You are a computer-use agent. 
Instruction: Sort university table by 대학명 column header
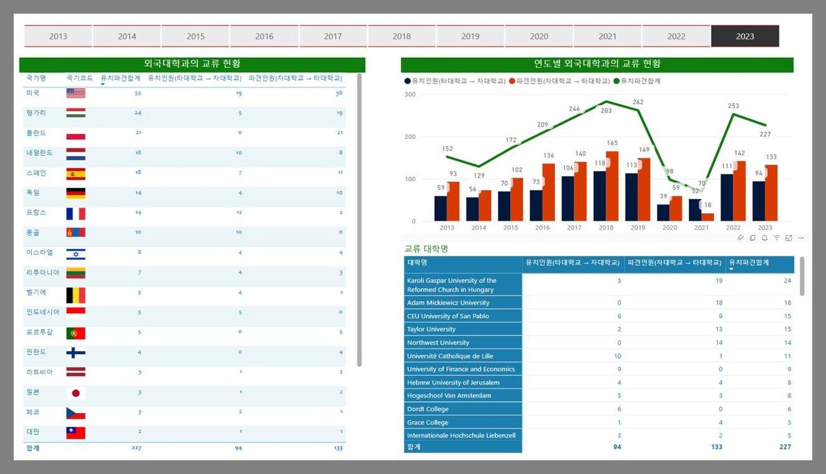tap(462, 263)
